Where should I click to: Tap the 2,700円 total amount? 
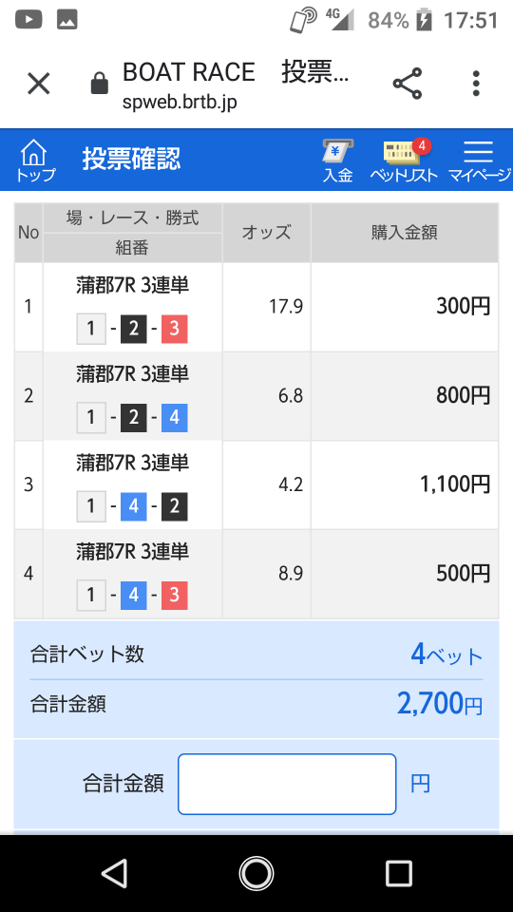[x=440, y=704]
